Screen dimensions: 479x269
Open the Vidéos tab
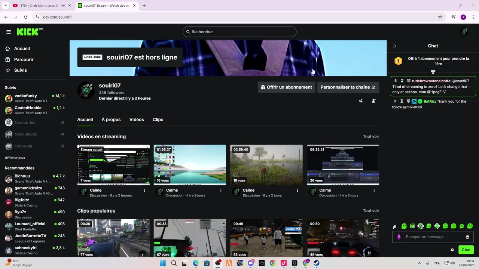[137, 120]
